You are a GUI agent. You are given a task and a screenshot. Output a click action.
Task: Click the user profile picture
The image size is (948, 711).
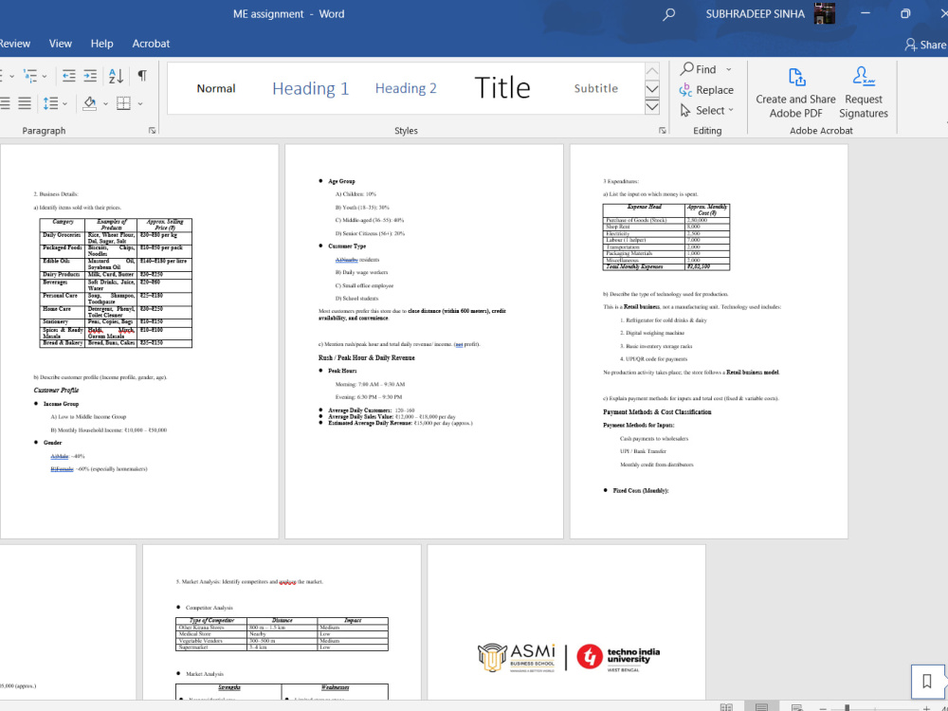coord(825,13)
